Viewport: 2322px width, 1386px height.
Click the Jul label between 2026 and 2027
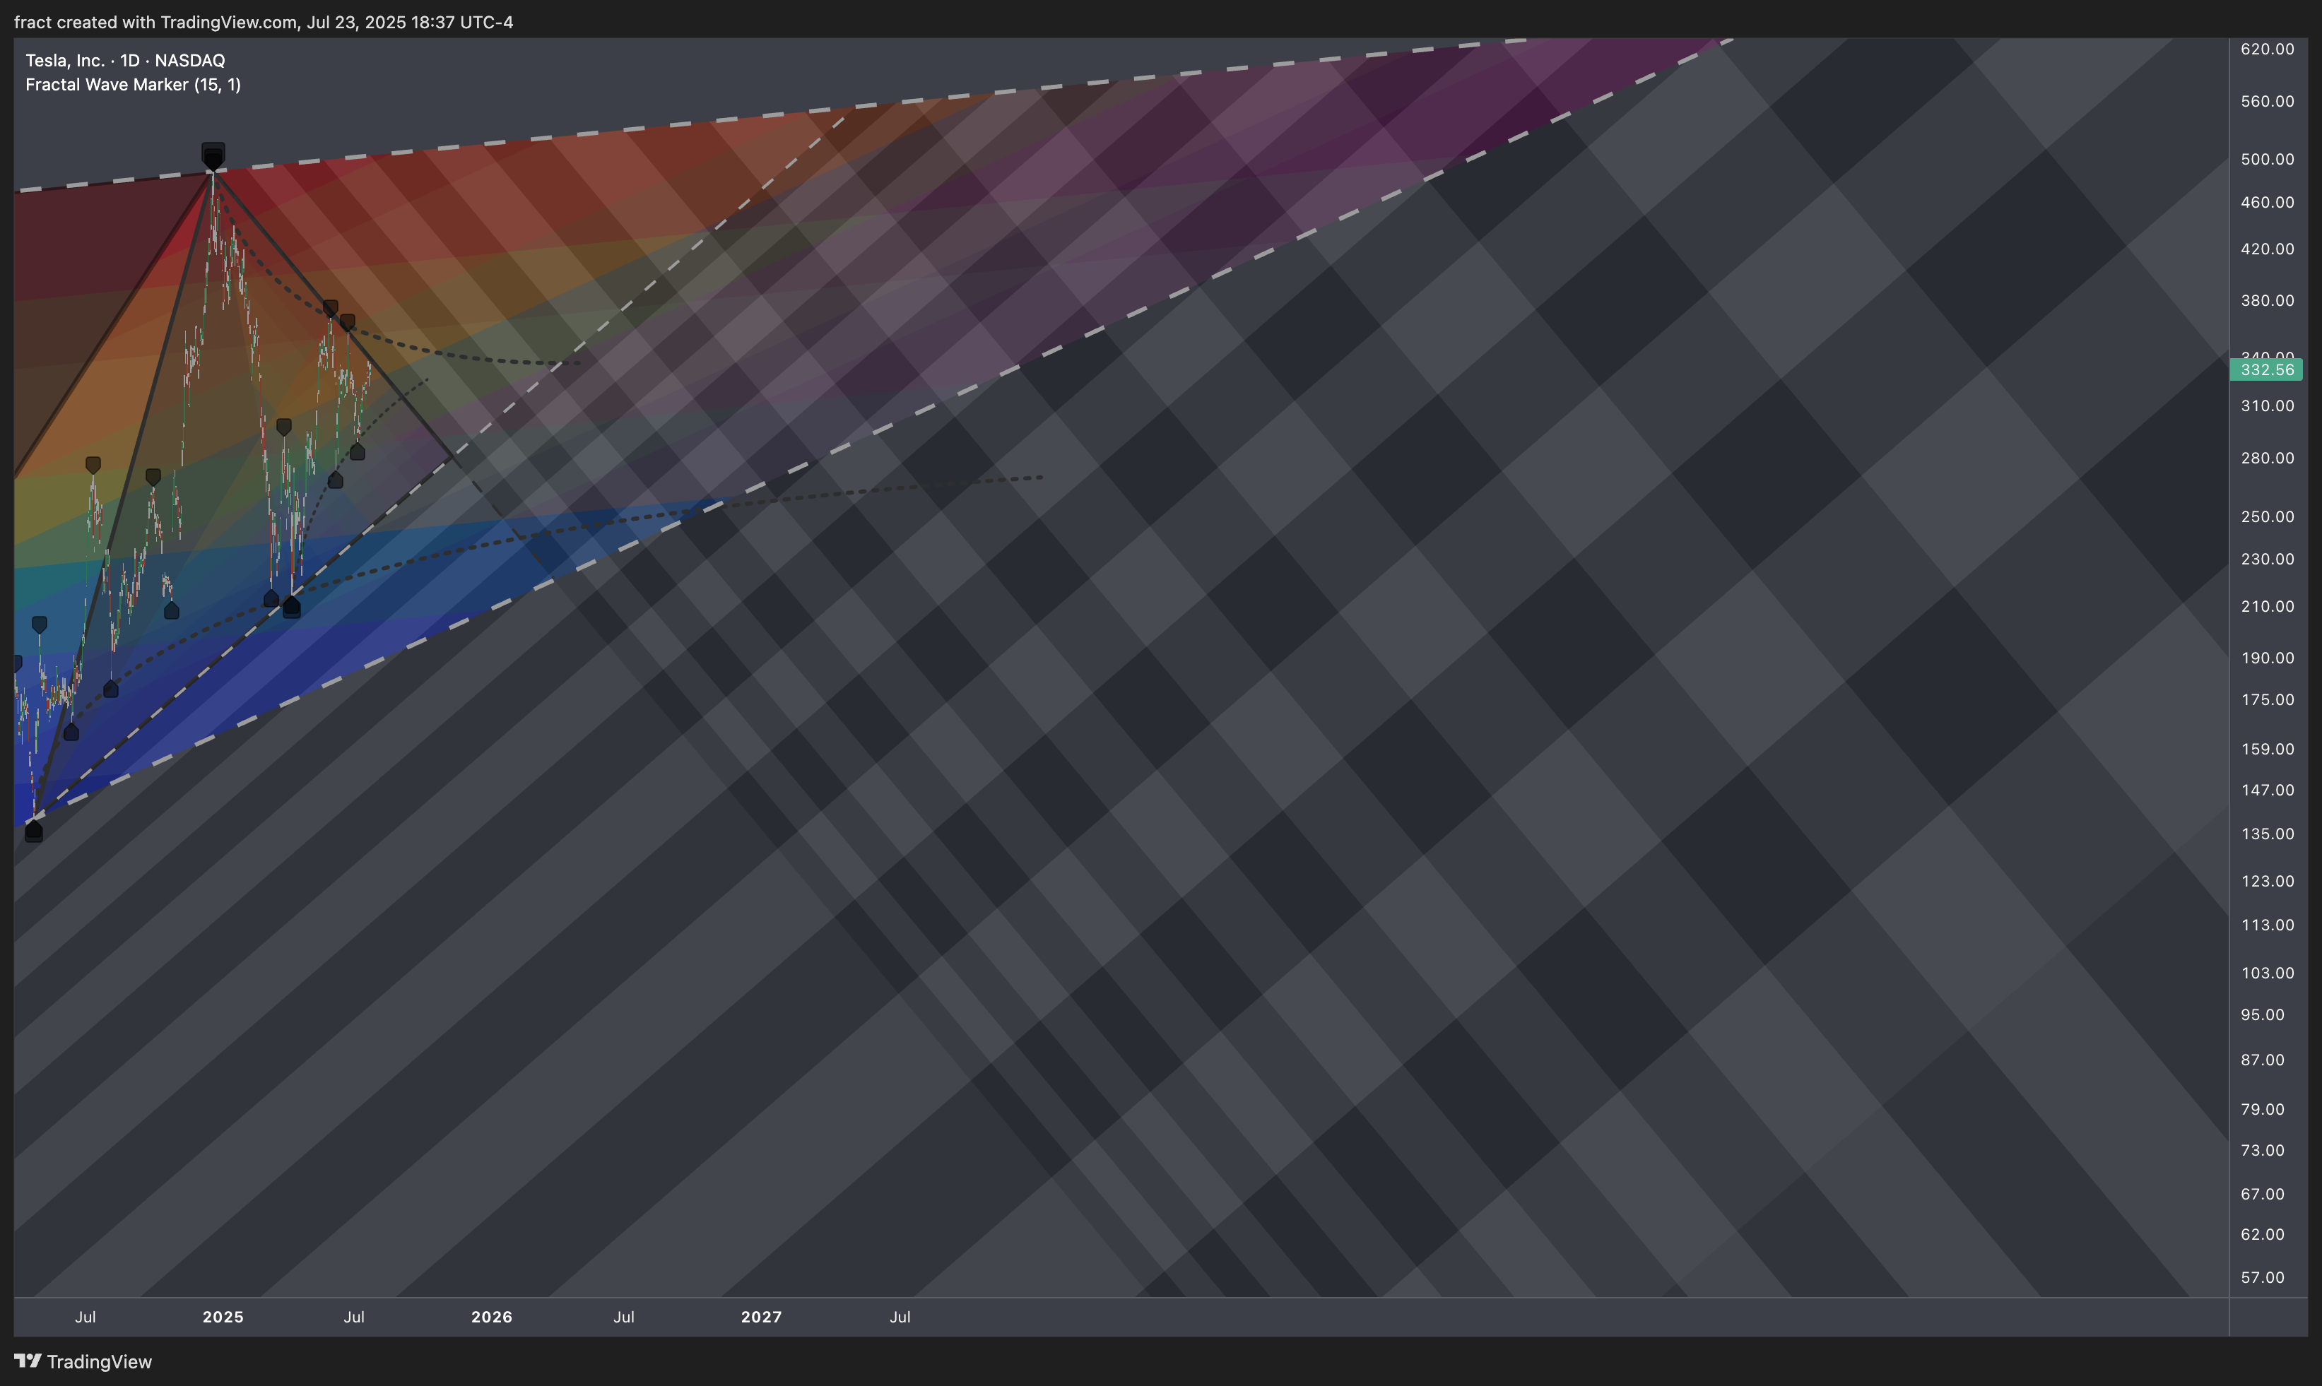[x=624, y=1317]
